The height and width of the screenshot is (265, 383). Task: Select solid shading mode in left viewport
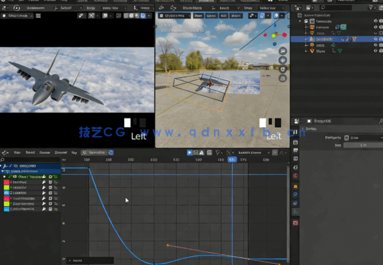[131, 16]
